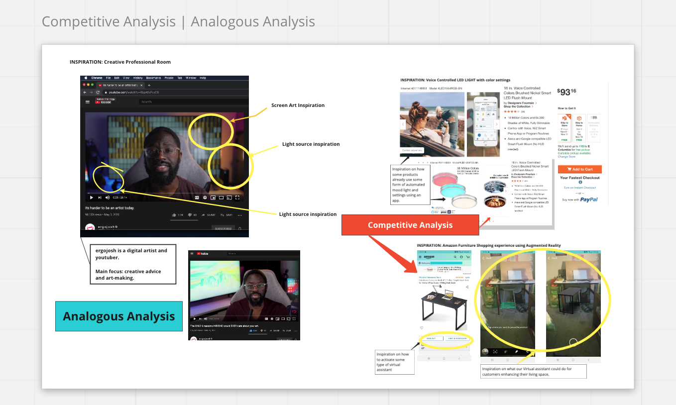Dislike the 'Its harder to be an artist today' video
This screenshot has width=676, height=405.
(x=192, y=215)
